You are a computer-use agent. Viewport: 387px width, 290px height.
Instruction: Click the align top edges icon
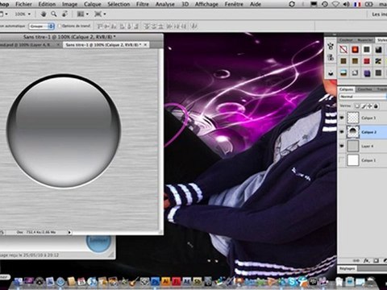(x=100, y=26)
